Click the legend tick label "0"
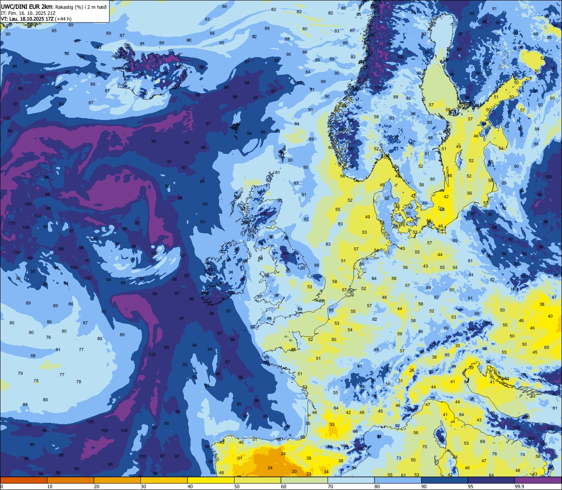 pos(2,486)
